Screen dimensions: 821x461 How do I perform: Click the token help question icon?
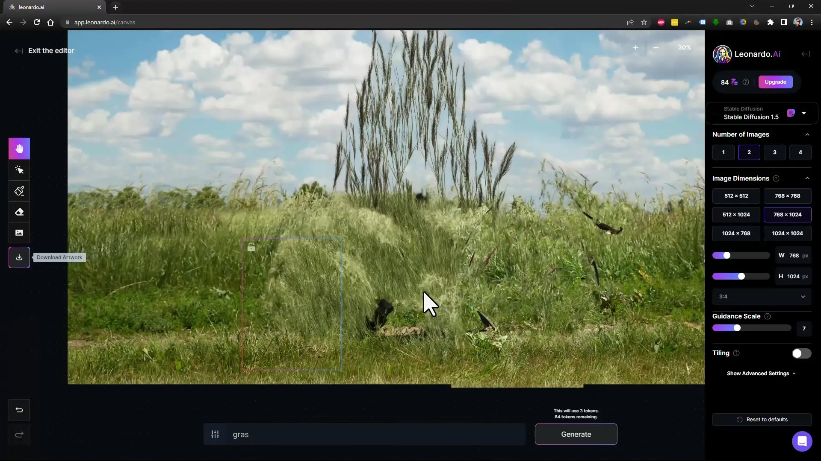tap(746, 82)
